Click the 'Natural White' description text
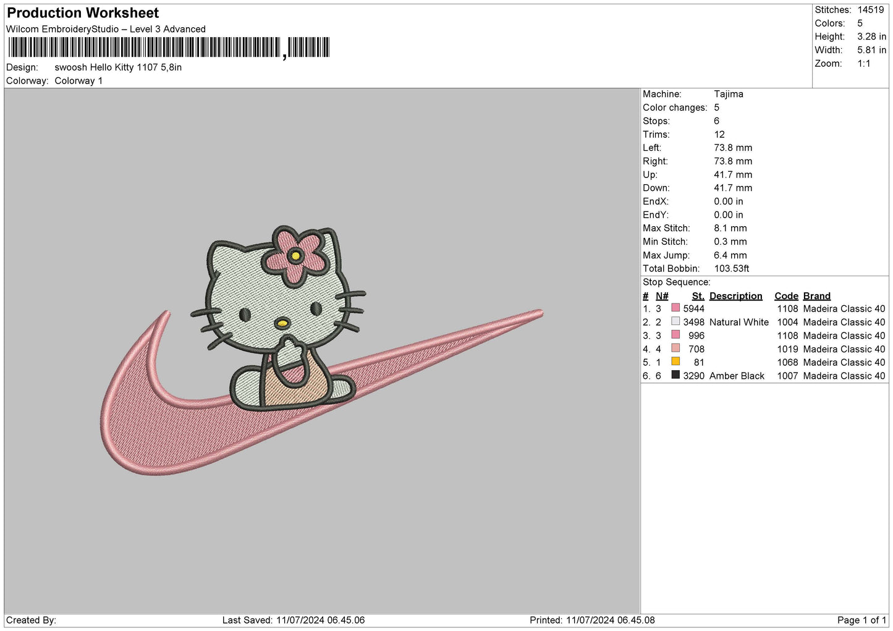The width and height of the screenshot is (893, 631). (739, 322)
